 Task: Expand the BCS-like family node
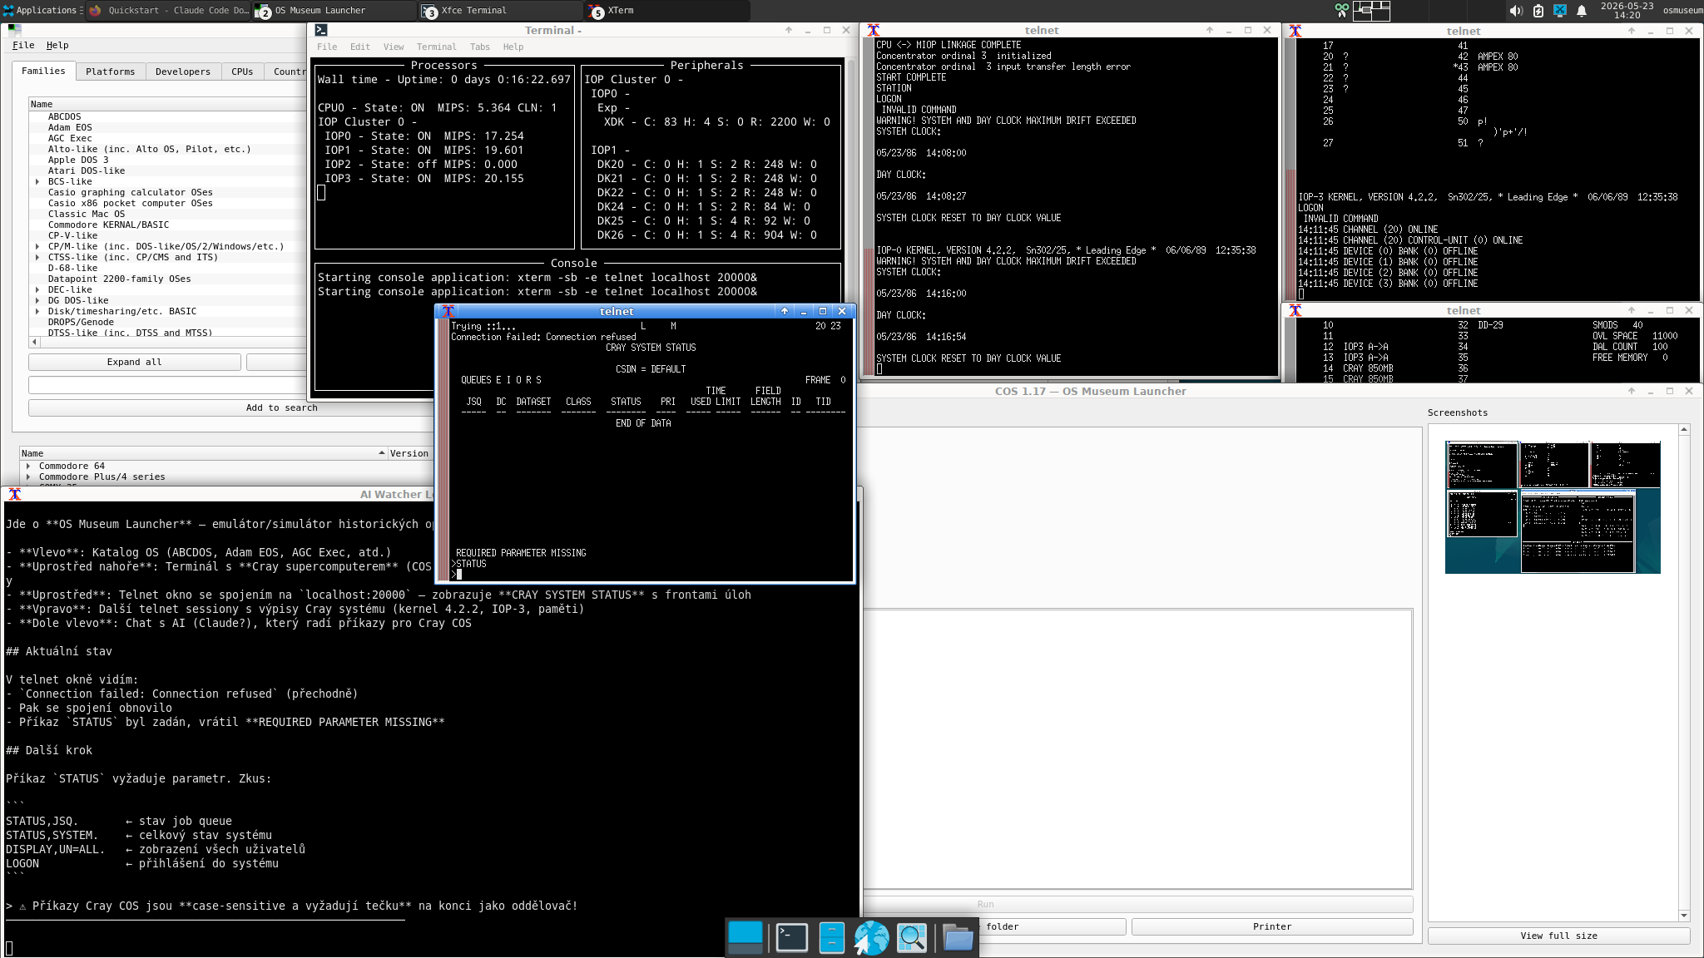click(37, 181)
